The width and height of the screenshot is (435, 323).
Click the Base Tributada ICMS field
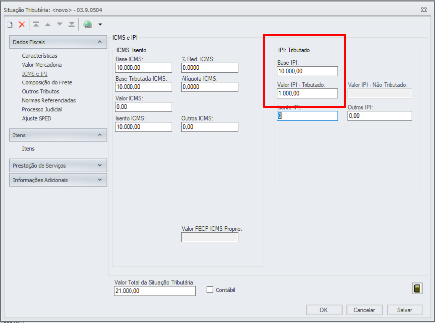tap(143, 87)
